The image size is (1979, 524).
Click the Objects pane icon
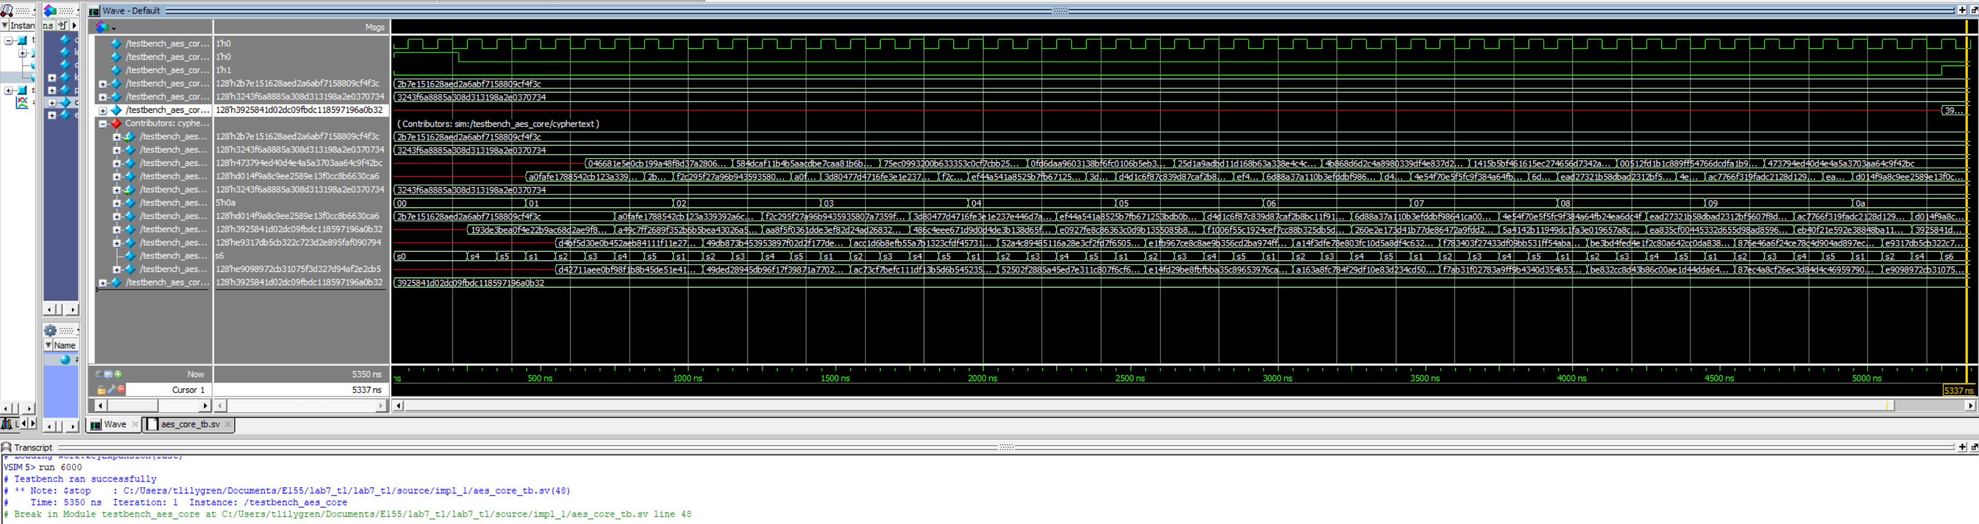point(50,11)
